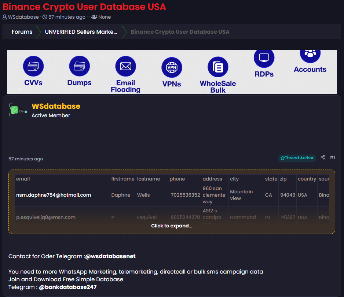Click the VPNs label text

pos(172,84)
